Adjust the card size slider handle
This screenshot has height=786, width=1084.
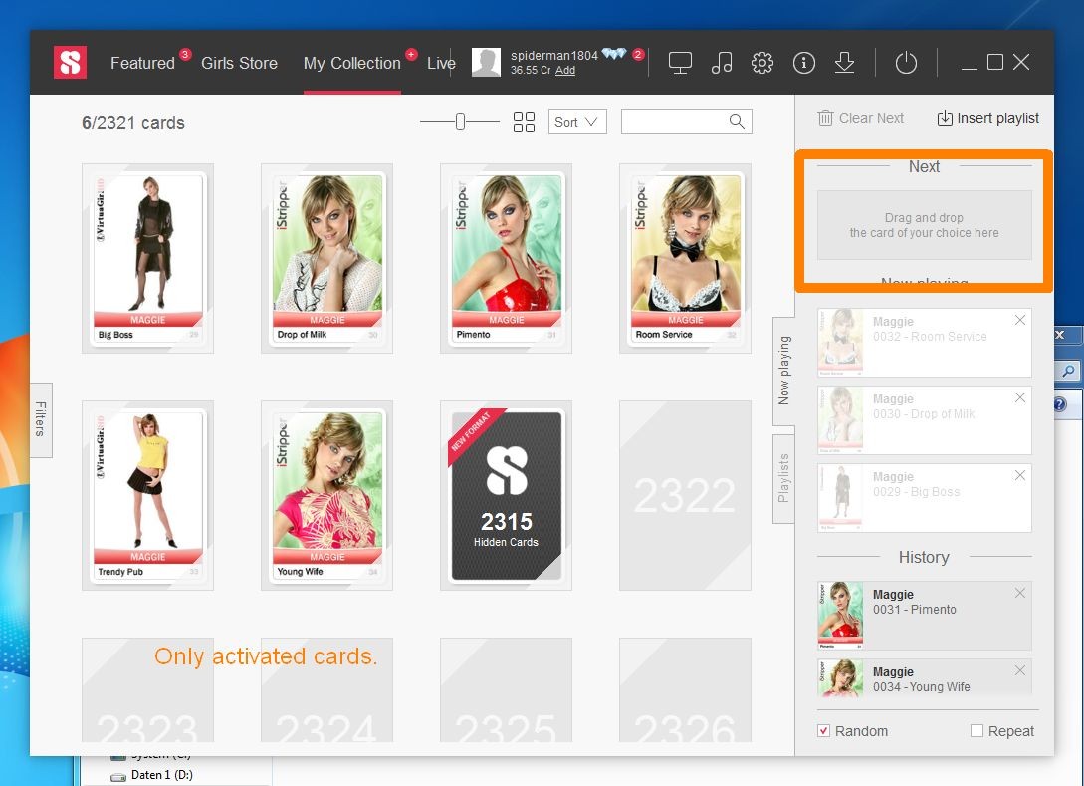[x=461, y=122]
